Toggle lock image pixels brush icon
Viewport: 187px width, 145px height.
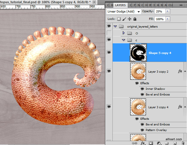[124, 19]
